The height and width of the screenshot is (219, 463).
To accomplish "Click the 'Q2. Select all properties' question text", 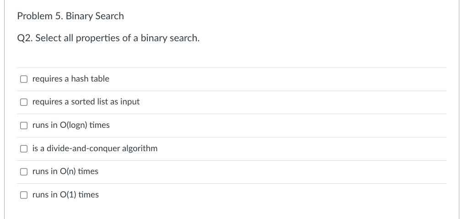I will click(x=108, y=38).
